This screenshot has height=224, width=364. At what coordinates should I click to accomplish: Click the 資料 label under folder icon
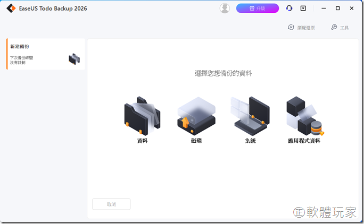[x=142, y=141]
